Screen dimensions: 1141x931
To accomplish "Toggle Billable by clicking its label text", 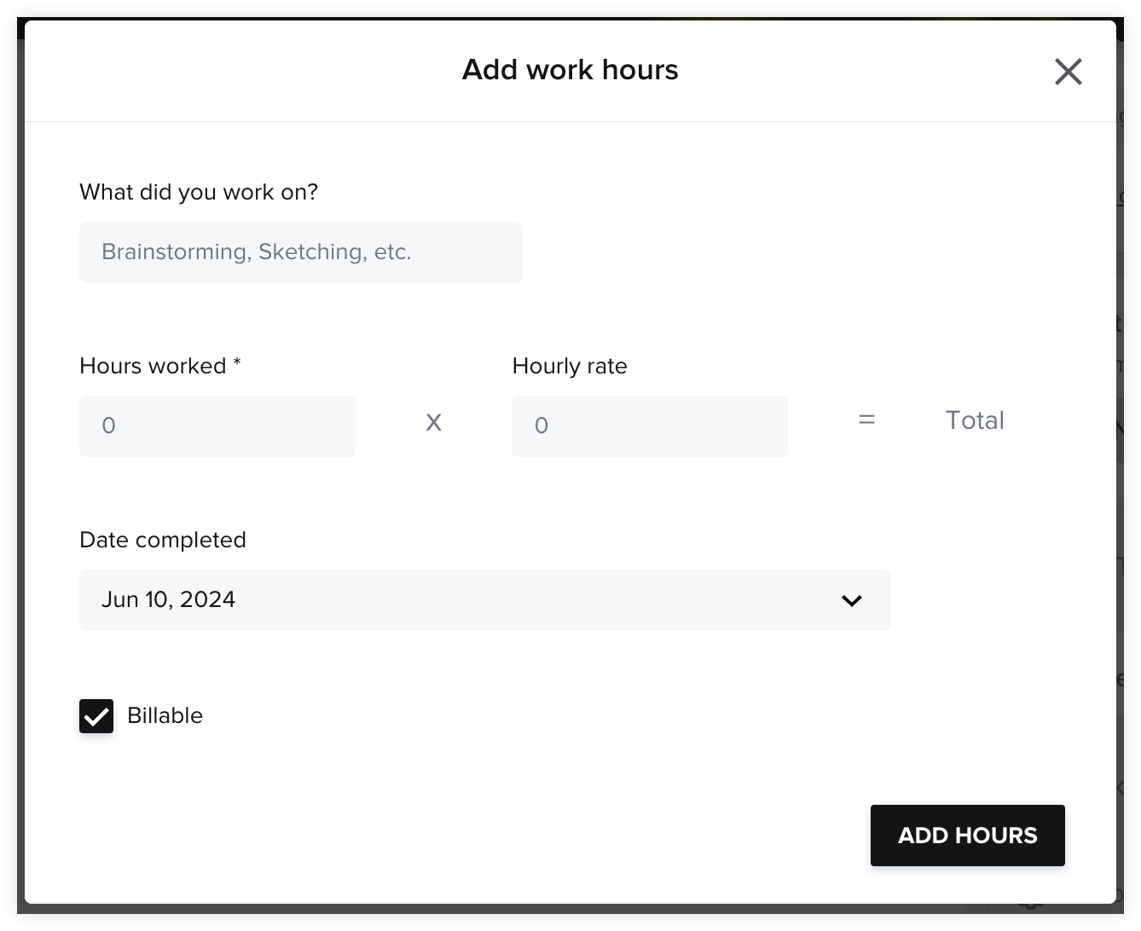I will pyautogui.click(x=165, y=716).
